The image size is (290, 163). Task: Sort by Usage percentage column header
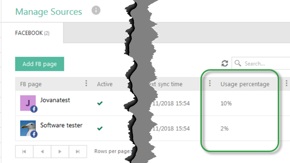(x=245, y=84)
